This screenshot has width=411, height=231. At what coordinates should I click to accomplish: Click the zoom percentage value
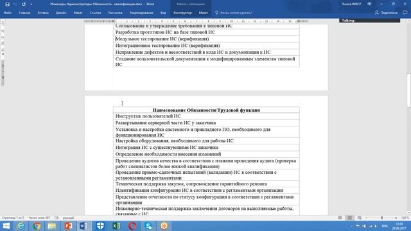(405, 218)
